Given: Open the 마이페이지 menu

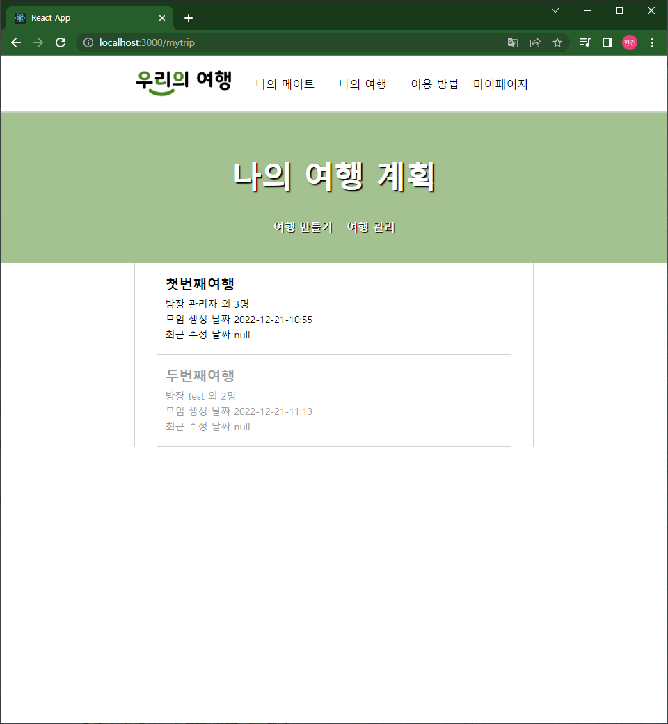Looking at the screenshot, I should coord(500,84).
